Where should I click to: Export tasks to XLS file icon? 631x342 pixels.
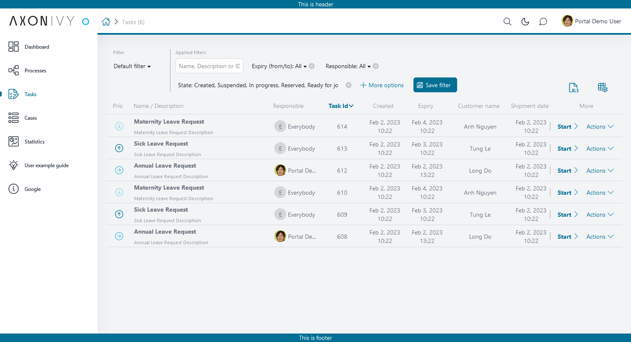573,88
